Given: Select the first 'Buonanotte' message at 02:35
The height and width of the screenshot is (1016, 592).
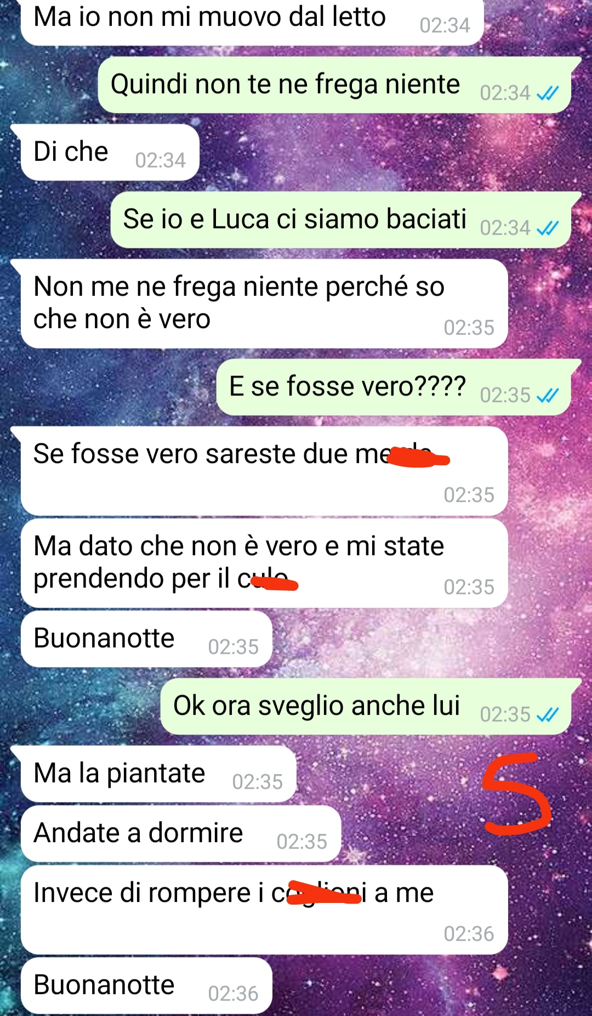Looking at the screenshot, I should [146, 639].
